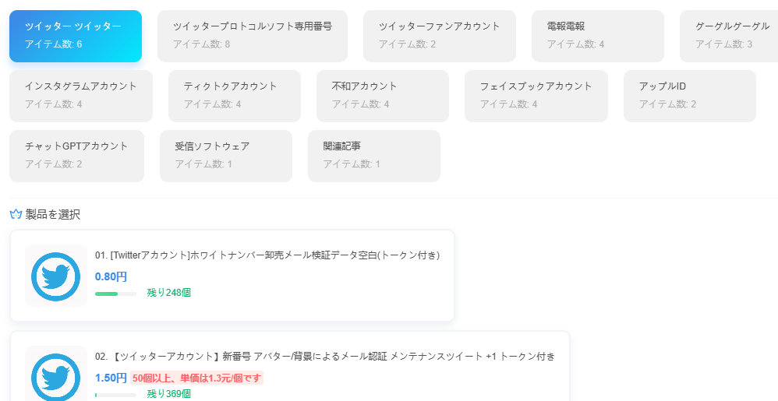Open product 01 Twitterアカウント title link
This screenshot has width=778, height=401.
point(267,255)
